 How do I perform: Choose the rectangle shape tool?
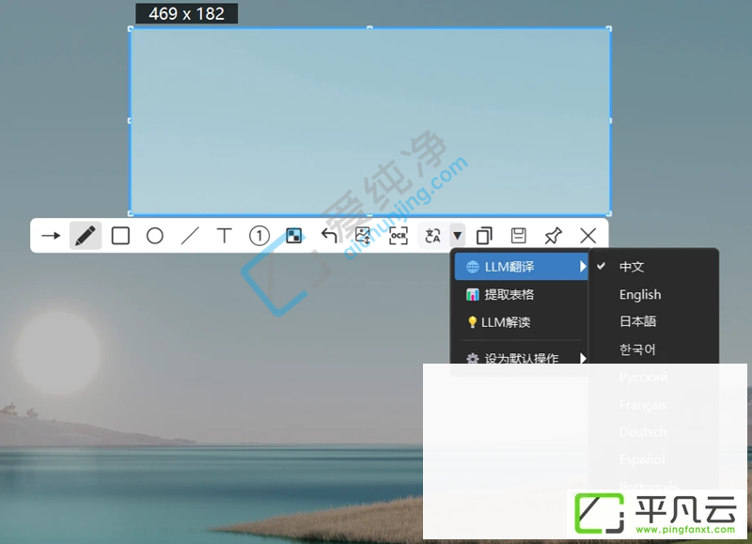click(x=120, y=236)
